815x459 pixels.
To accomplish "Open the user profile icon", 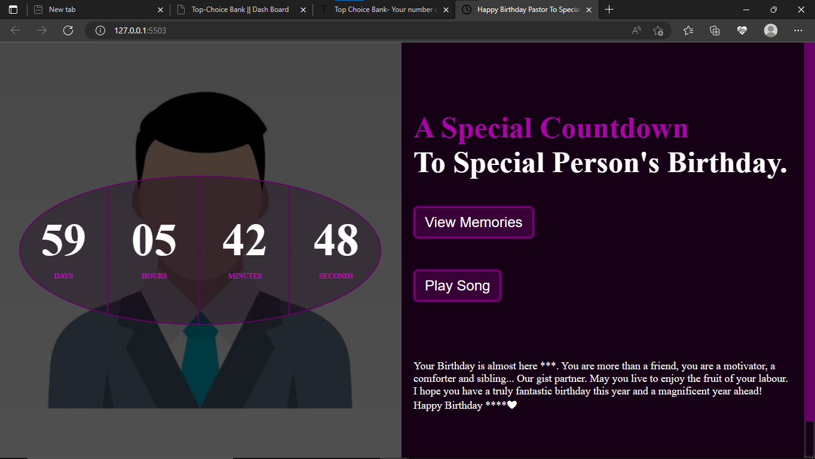I will (x=771, y=30).
